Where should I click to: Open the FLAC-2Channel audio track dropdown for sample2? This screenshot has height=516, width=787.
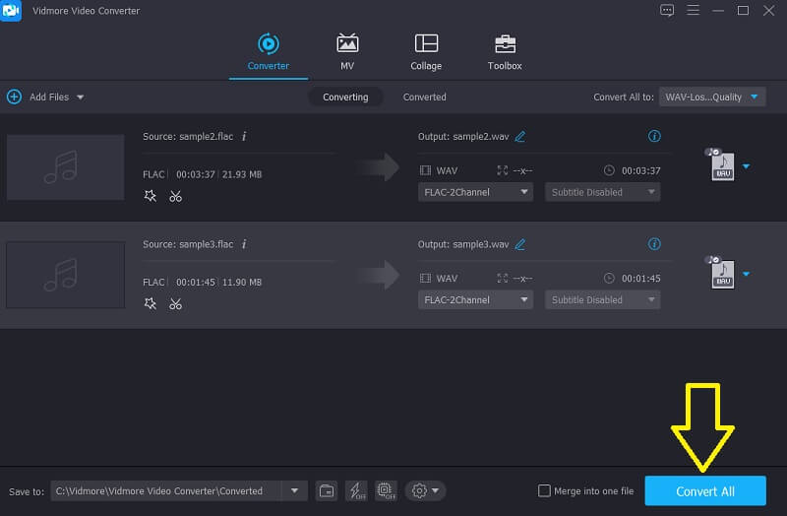tap(475, 192)
